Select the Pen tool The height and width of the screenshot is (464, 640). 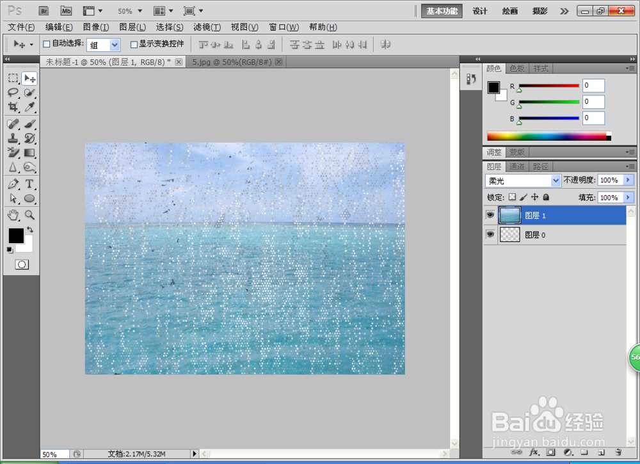click(x=13, y=184)
